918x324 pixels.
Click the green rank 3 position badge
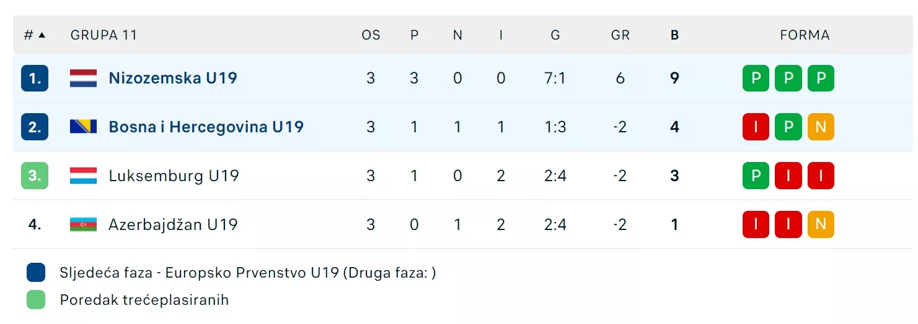[x=35, y=176]
